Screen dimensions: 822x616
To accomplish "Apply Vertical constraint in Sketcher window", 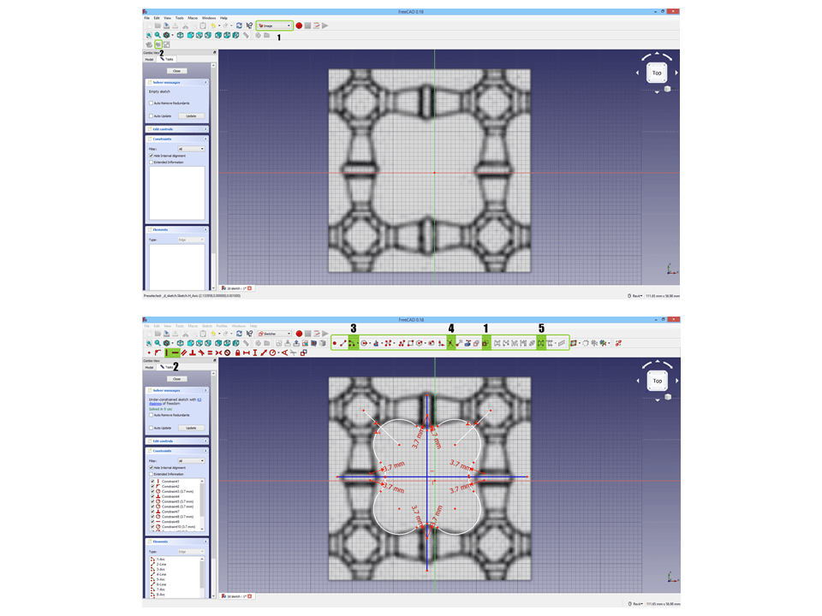I will point(166,352).
